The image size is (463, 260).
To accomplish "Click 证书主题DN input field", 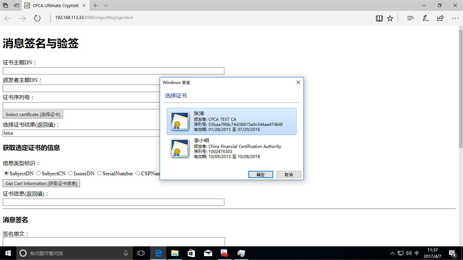I will [x=113, y=71].
